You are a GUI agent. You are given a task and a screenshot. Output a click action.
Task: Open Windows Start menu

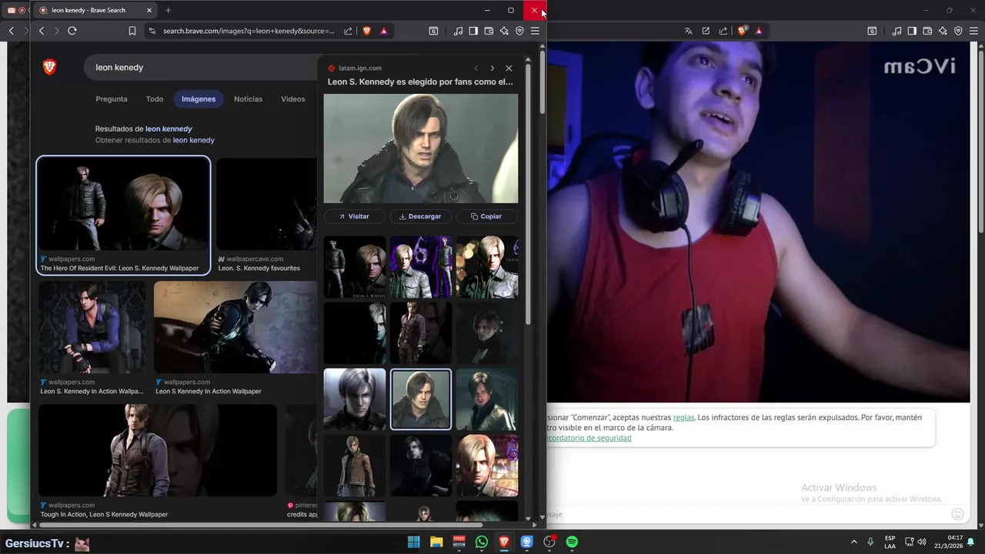[x=413, y=542]
